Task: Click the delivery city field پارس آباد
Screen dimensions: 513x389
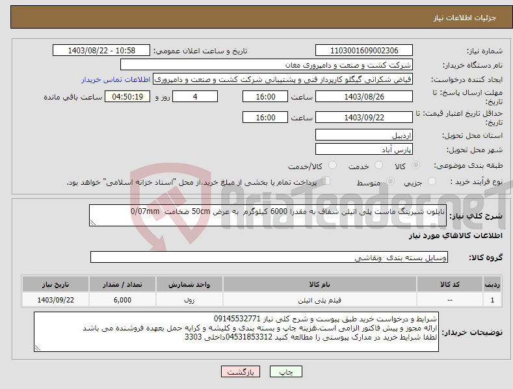Action: [364, 150]
